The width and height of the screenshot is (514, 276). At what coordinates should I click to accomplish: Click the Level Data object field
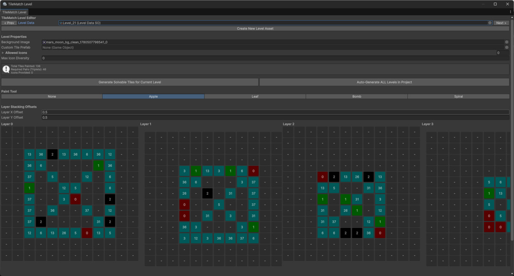pyautogui.click(x=275, y=23)
